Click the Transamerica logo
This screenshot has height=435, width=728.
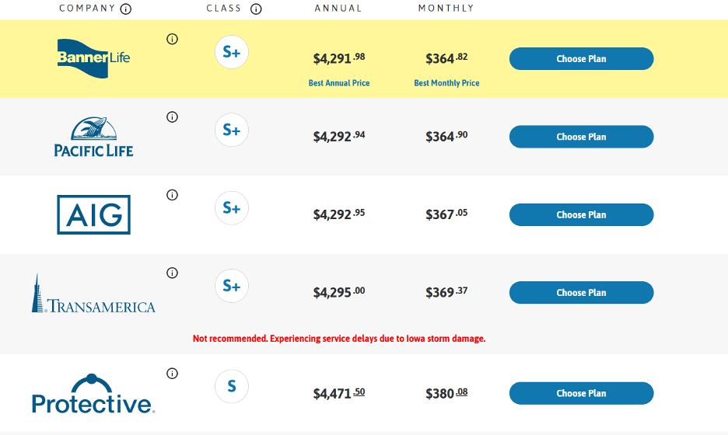pos(93,293)
